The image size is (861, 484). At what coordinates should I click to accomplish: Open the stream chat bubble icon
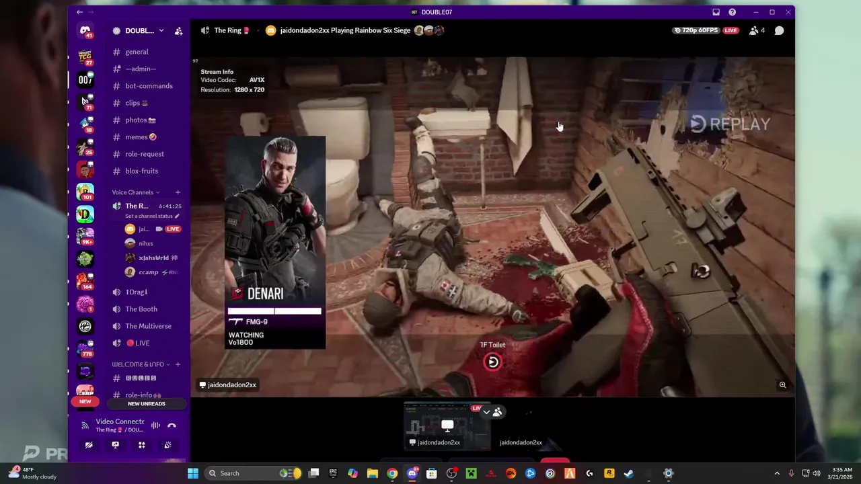pos(779,30)
